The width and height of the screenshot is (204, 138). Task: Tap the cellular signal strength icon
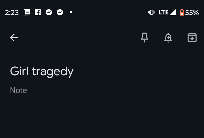(x=173, y=12)
